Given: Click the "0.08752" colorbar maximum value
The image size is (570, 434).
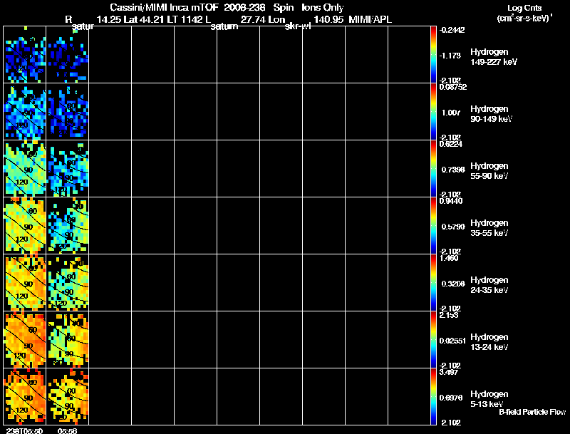Looking at the screenshot, I should point(453,87).
